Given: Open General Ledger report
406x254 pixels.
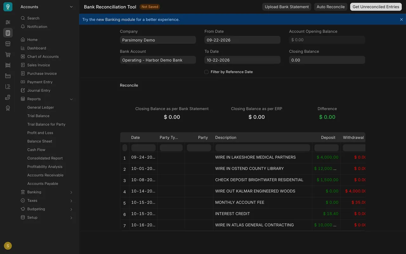Looking at the screenshot, I should (41, 107).
